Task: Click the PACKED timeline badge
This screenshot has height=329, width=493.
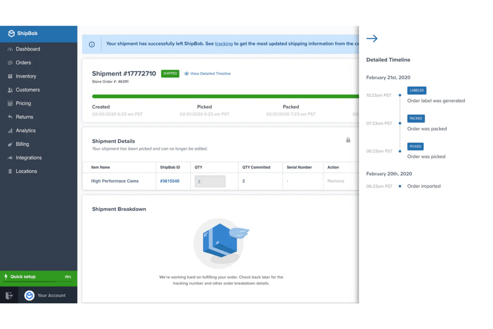Action: coord(416,118)
